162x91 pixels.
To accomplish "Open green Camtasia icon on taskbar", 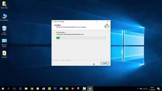I will 49,89.
